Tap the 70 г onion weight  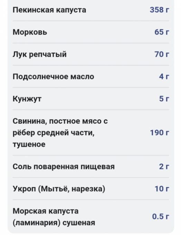[162, 54]
